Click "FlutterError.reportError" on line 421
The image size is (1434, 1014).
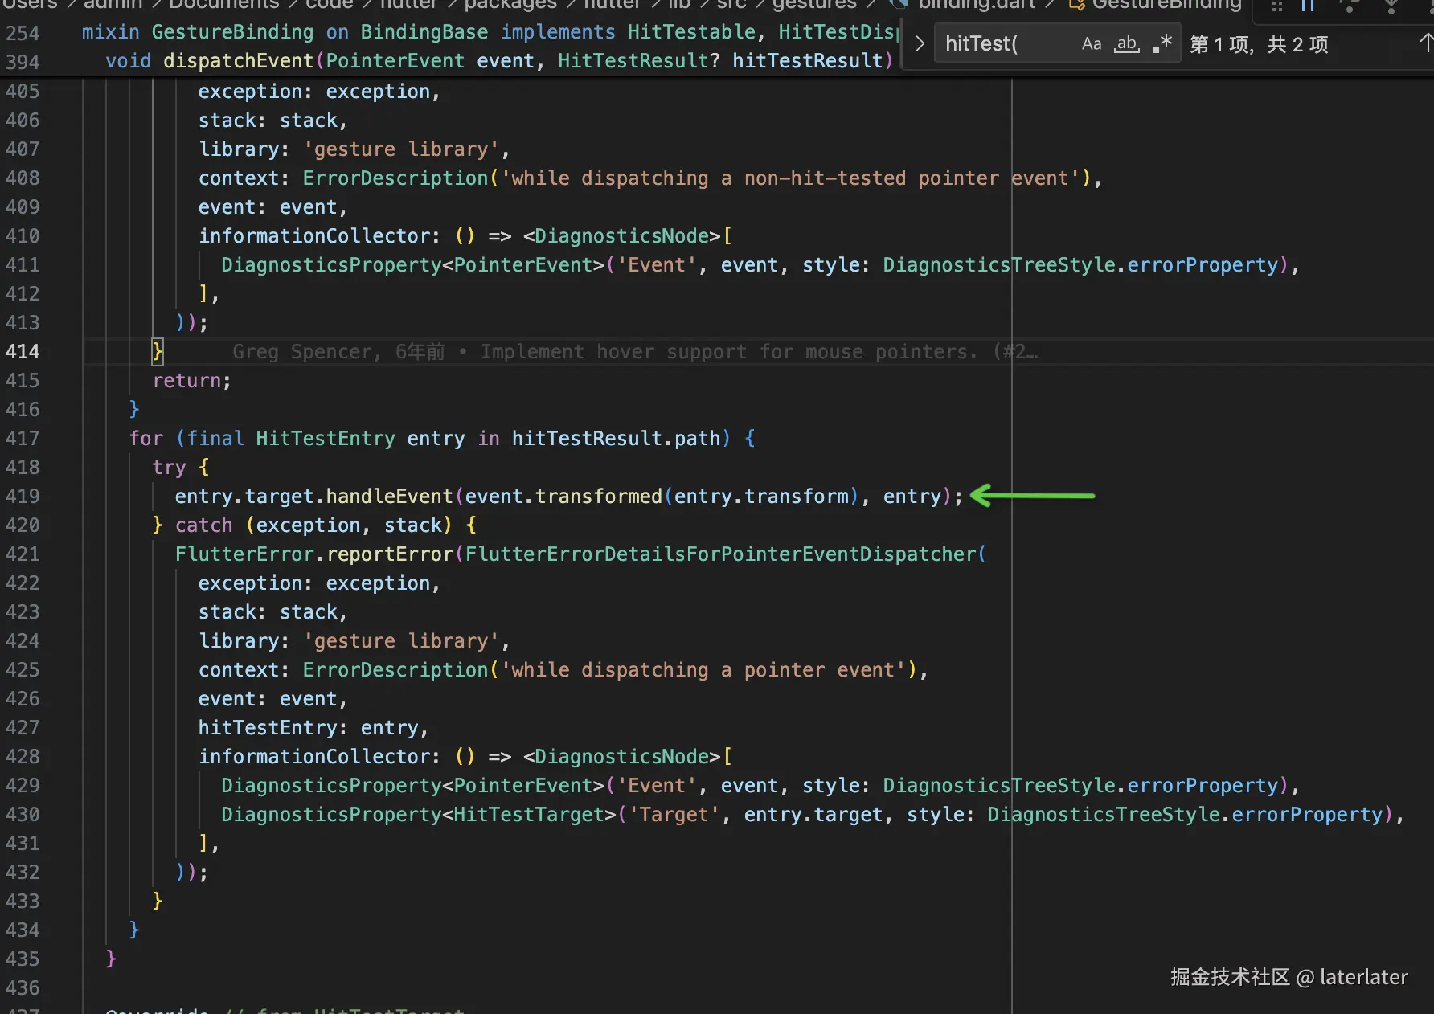coord(314,554)
